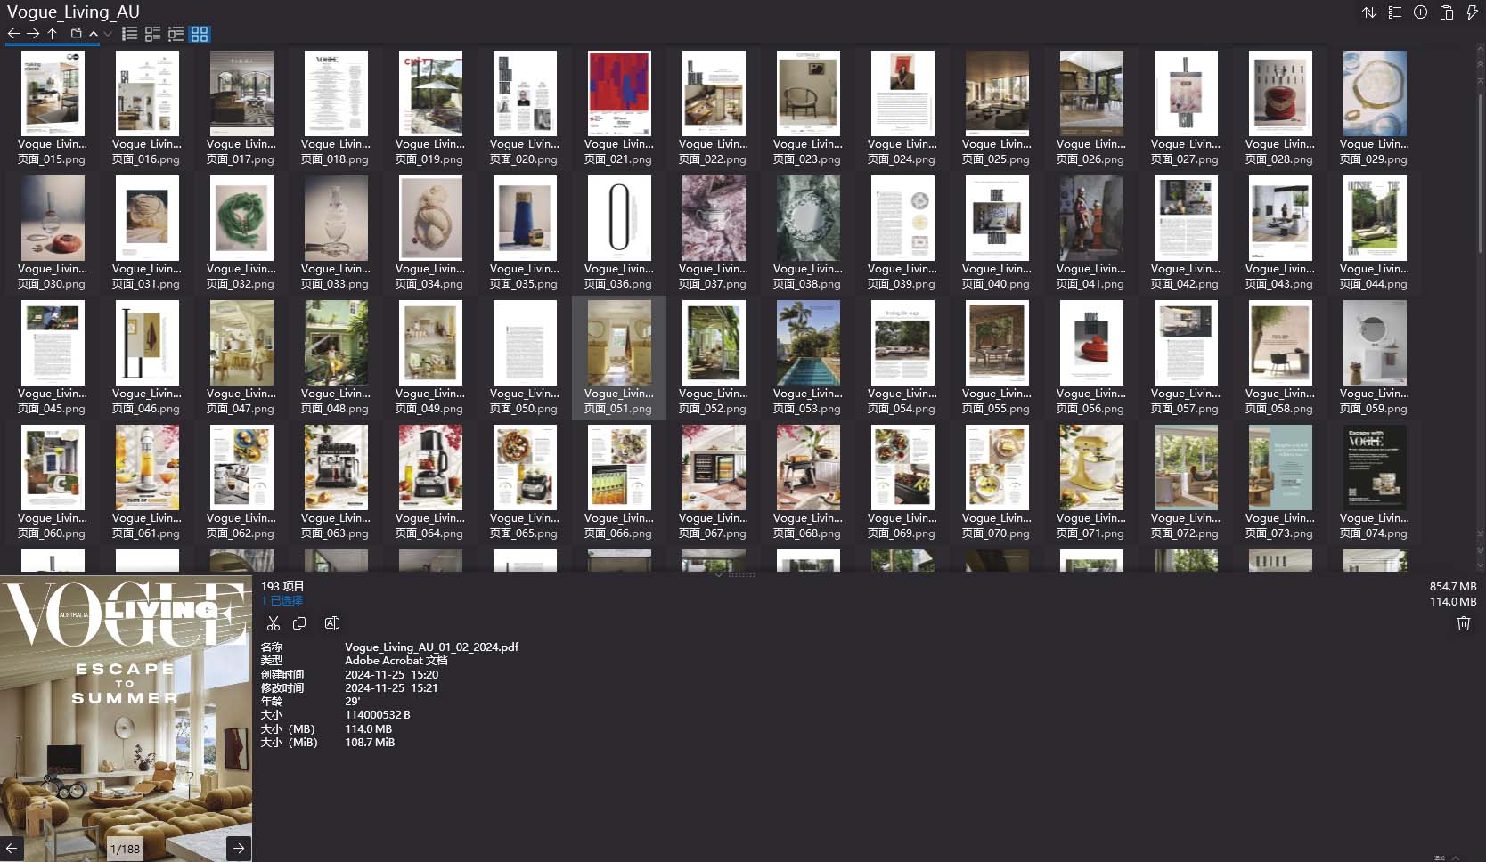1486x862 pixels.
Task: Select thumbnail 页面_071.png with yellow mixer
Action: tap(1091, 468)
